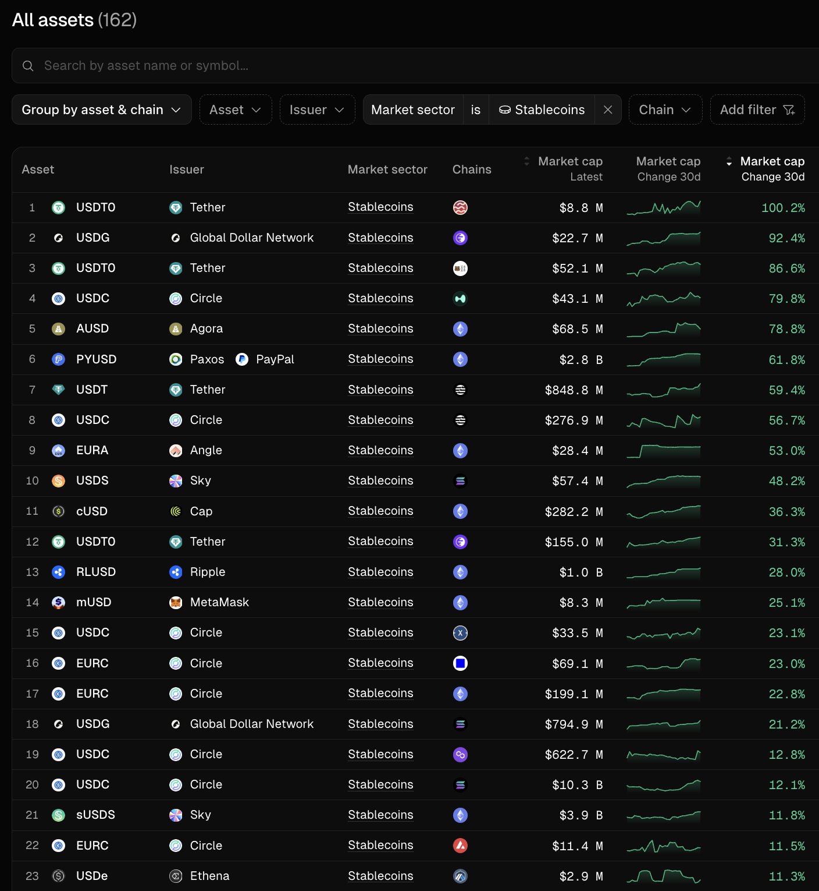Click the sparkline chart in the EURA row
Screen dimensions: 819x891
(x=664, y=450)
